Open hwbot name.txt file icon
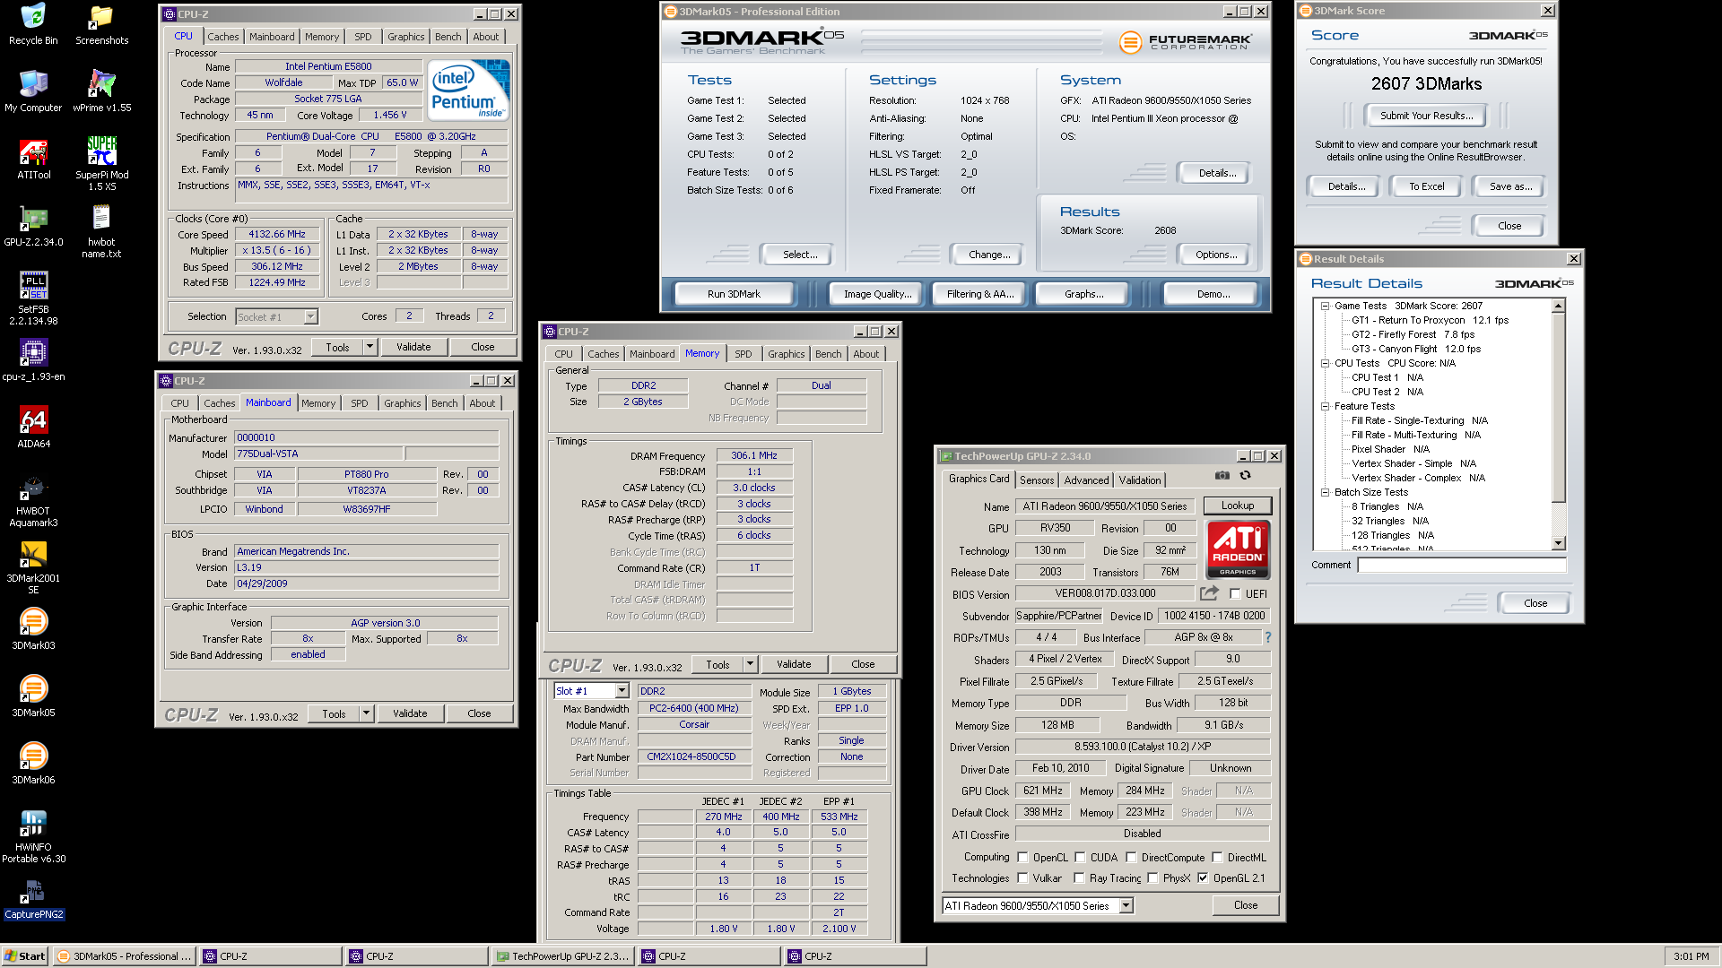 click(101, 231)
